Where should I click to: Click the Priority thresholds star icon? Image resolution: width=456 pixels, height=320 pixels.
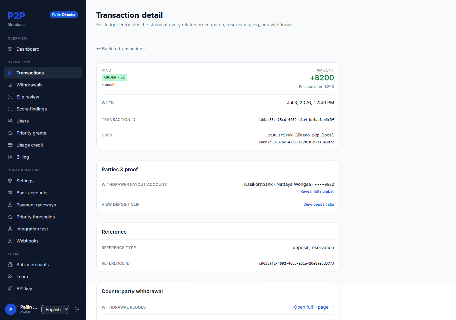(10, 217)
